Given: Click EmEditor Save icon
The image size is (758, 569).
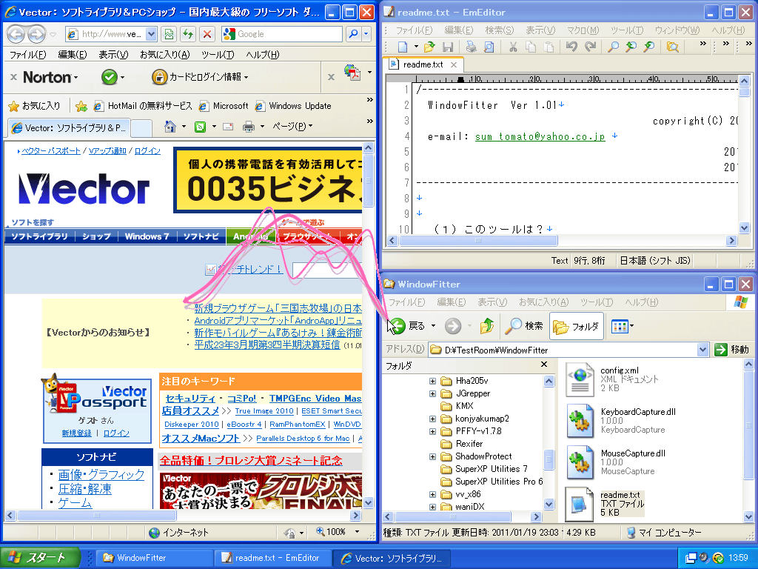Looking at the screenshot, I should click(448, 47).
